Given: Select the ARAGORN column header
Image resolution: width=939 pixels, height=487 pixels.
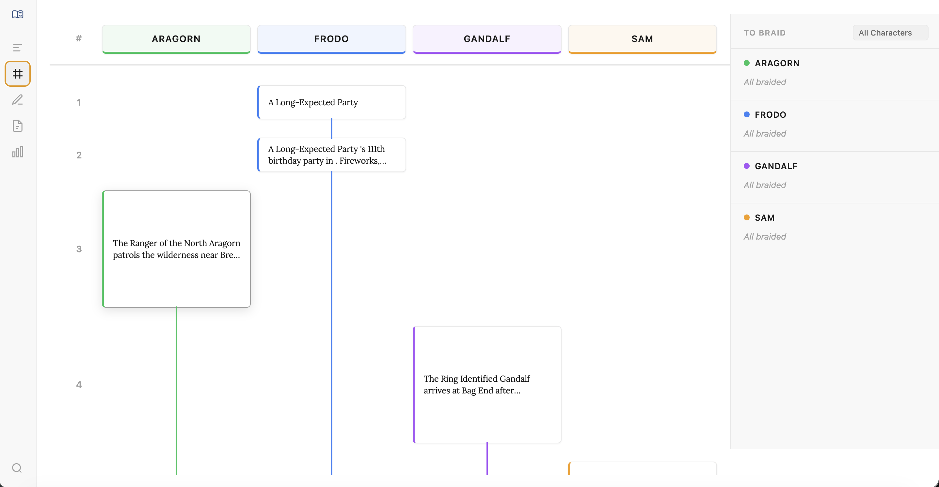Looking at the screenshot, I should [176, 38].
